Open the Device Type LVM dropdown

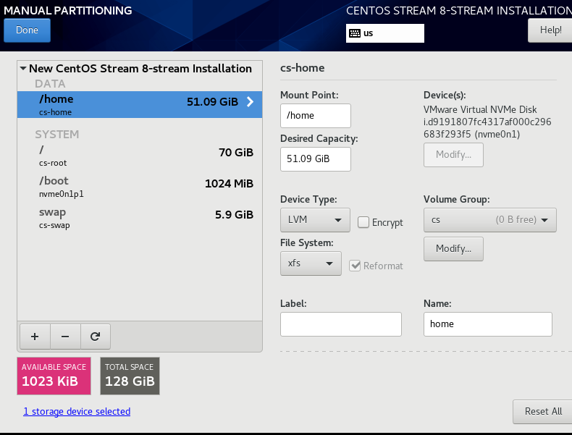point(315,220)
